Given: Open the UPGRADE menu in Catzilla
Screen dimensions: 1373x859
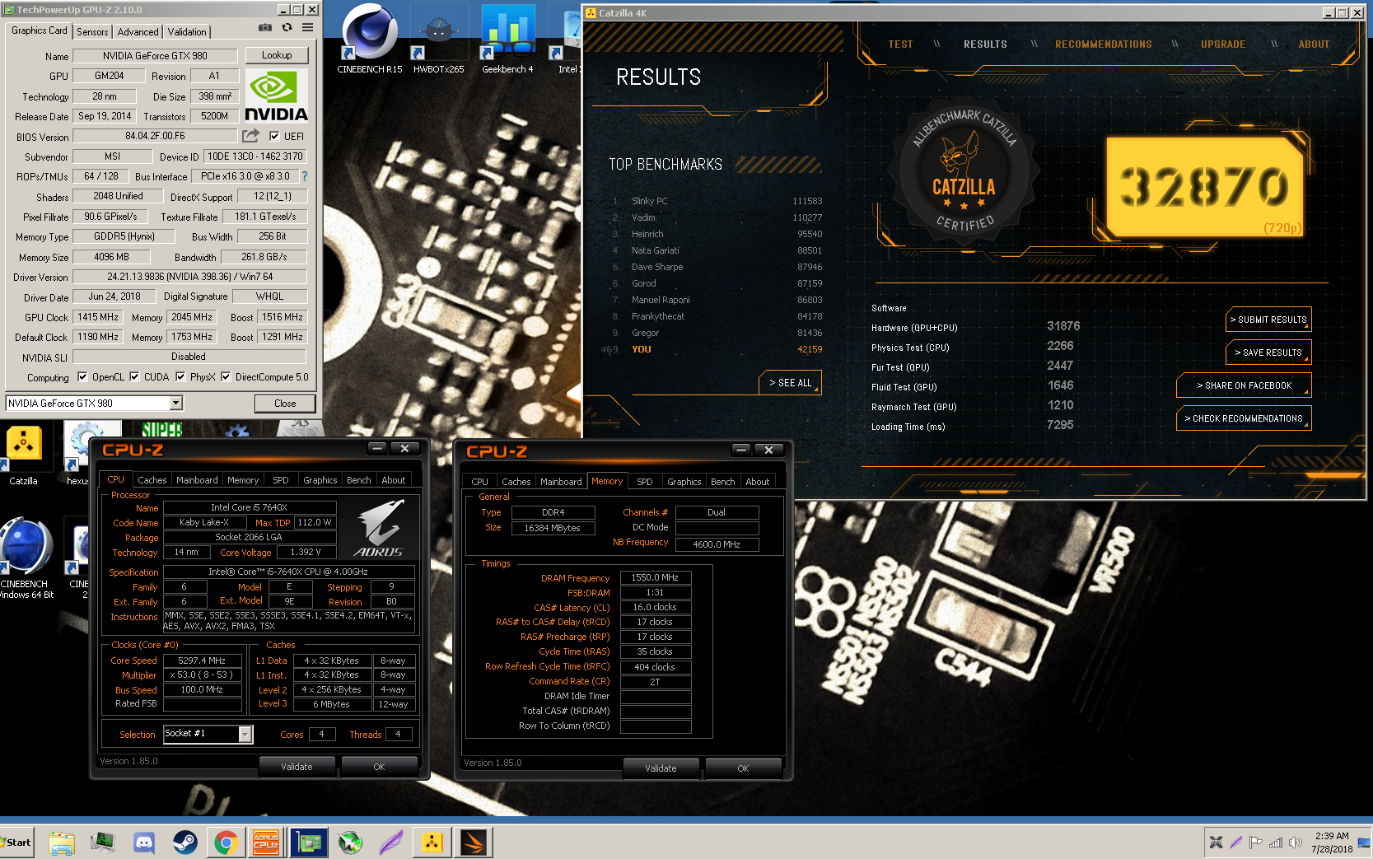Looking at the screenshot, I should 1223,44.
